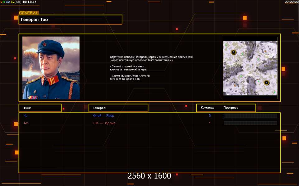Click the 'Ник:' column header
Viewport: 299px width, 186px height.
(x=40, y=108)
